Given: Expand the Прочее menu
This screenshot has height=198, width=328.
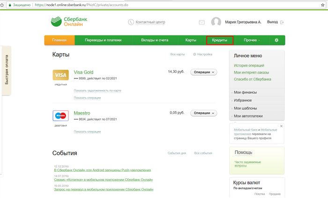Looking at the screenshot, I should pyautogui.click(x=252, y=40).
